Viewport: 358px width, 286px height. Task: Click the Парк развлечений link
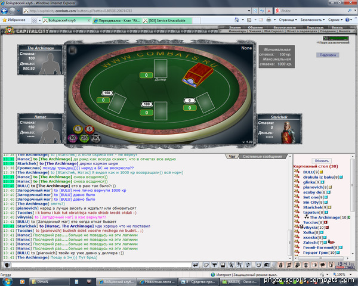[x=333, y=42]
